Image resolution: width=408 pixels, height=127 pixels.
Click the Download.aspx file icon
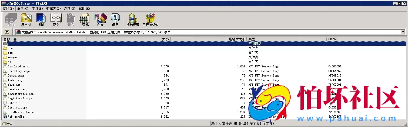click(x=5, y=67)
